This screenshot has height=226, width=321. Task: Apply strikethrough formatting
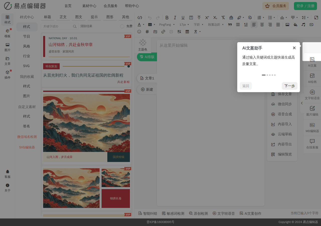199,18
